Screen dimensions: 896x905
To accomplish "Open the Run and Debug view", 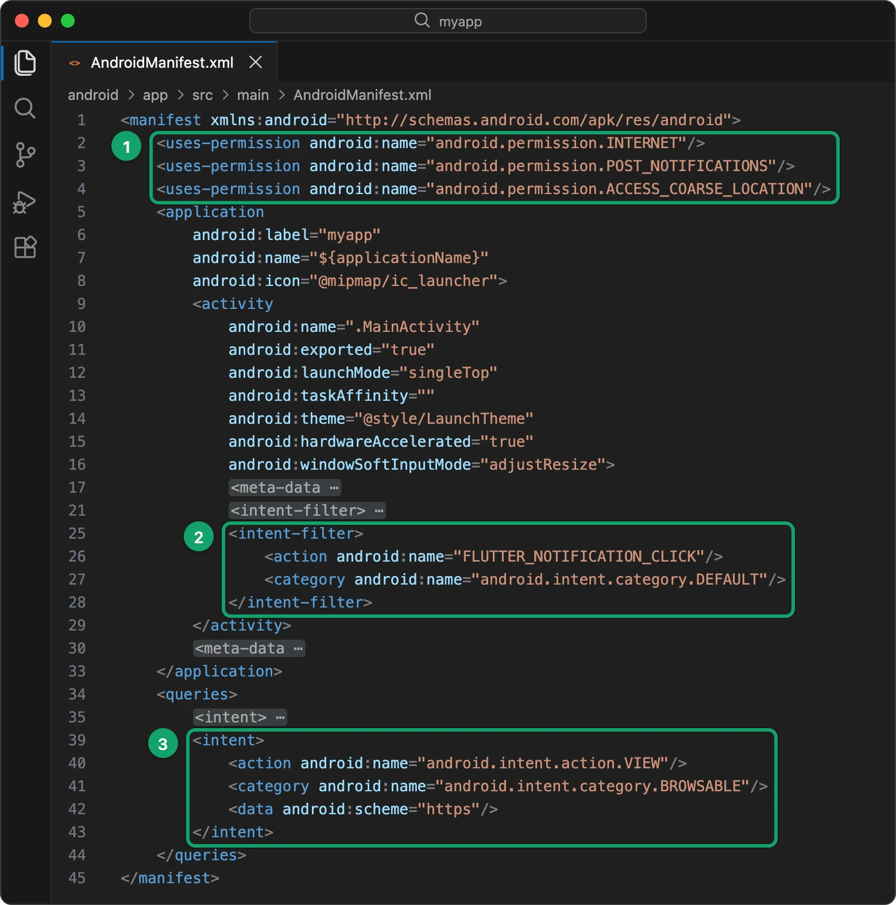I will [25, 202].
